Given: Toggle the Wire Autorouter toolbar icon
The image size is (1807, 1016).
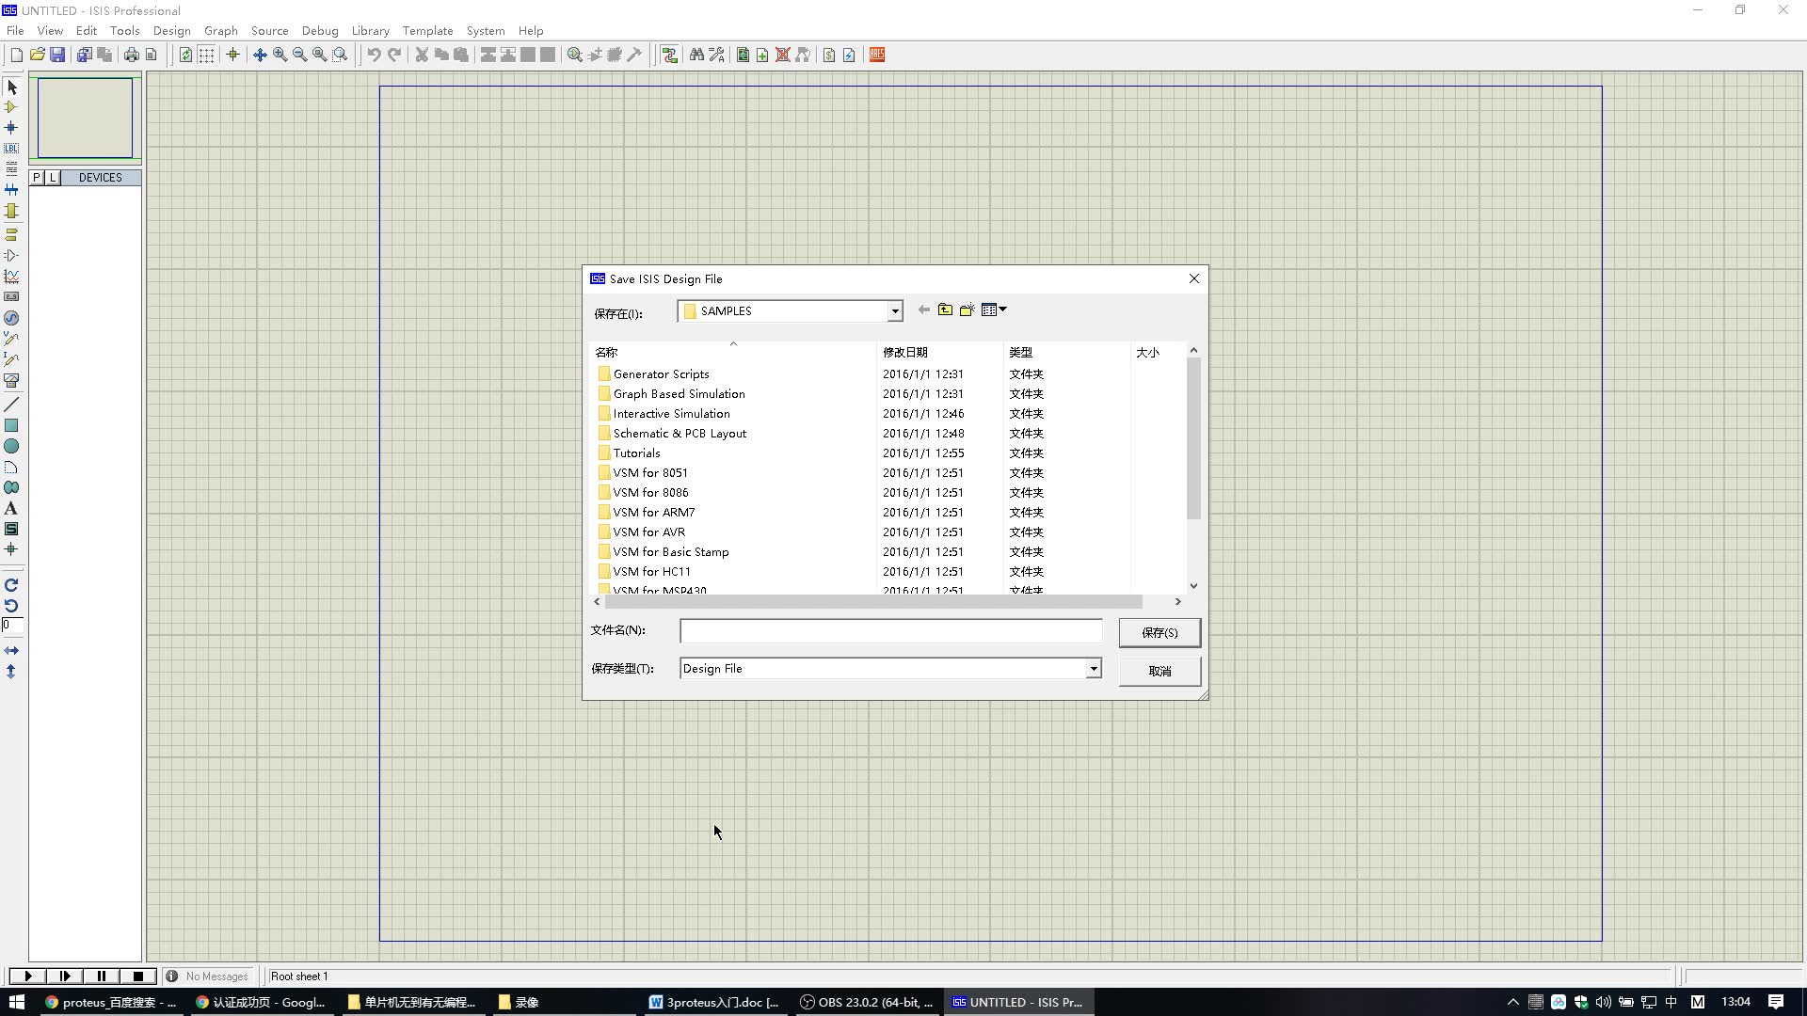Looking at the screenshot, I should click(669, 55).
